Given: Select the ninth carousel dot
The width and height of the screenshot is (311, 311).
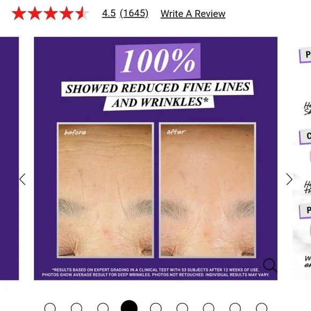Looking at the screenshot, I should click(262, 307).
